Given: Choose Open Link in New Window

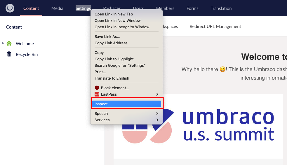Looking at the screenshot, I should point(126,20).
